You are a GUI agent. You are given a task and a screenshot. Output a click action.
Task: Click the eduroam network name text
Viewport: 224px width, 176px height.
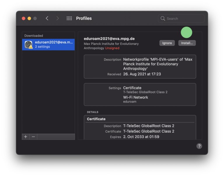[130, 102]
